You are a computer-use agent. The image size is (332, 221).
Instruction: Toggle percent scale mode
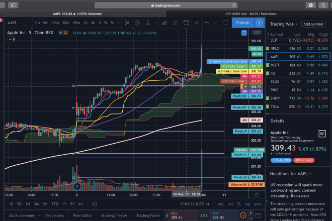(239, 204)
